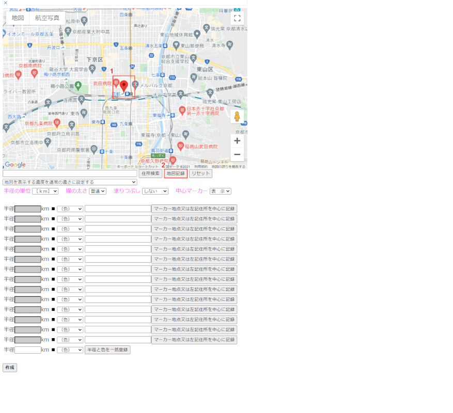This screenshot has width=453, height=413.
Task: Select the 清水寺 temple icon
Action: coord(230,44)
